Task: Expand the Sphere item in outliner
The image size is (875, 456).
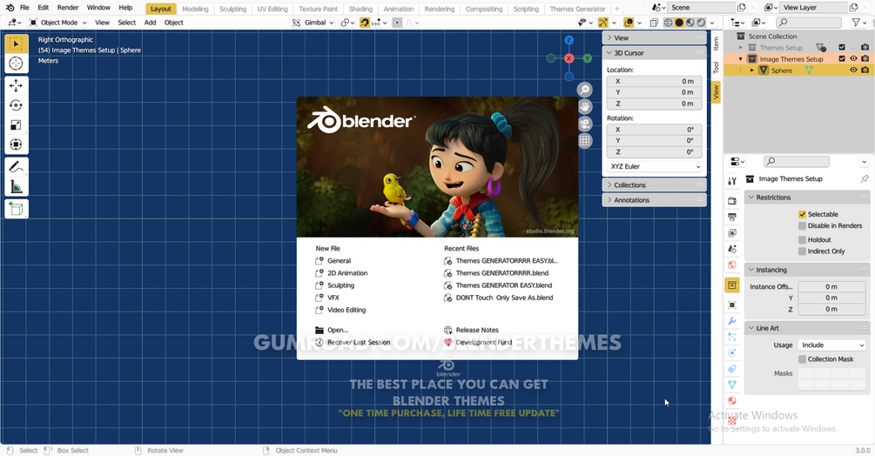Action: coord(752,70)
